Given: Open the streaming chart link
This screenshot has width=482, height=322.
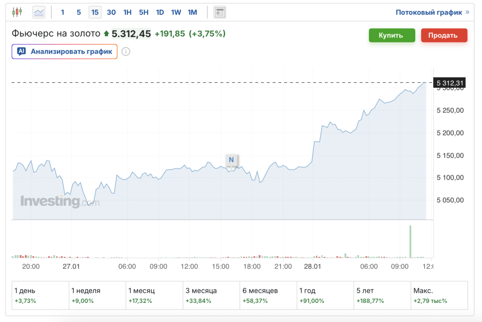Looking at the screenshot, I should click(432, 12).
